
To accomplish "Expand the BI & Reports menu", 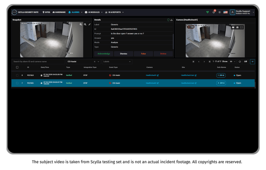I will point(123,12).
